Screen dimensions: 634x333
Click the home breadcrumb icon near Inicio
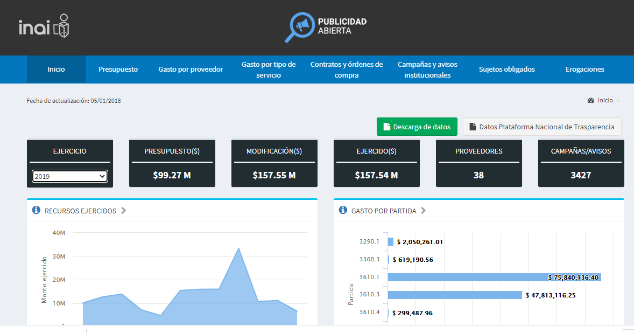[591, 100]
